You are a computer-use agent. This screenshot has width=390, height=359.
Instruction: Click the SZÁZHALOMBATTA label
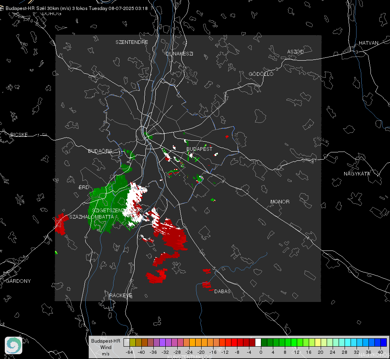coord(92,217)
